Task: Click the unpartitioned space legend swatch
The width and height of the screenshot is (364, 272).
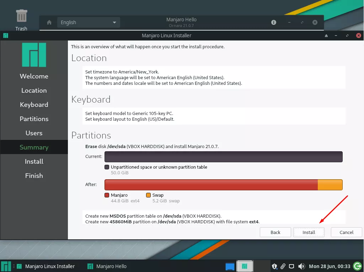Action: 107,167
